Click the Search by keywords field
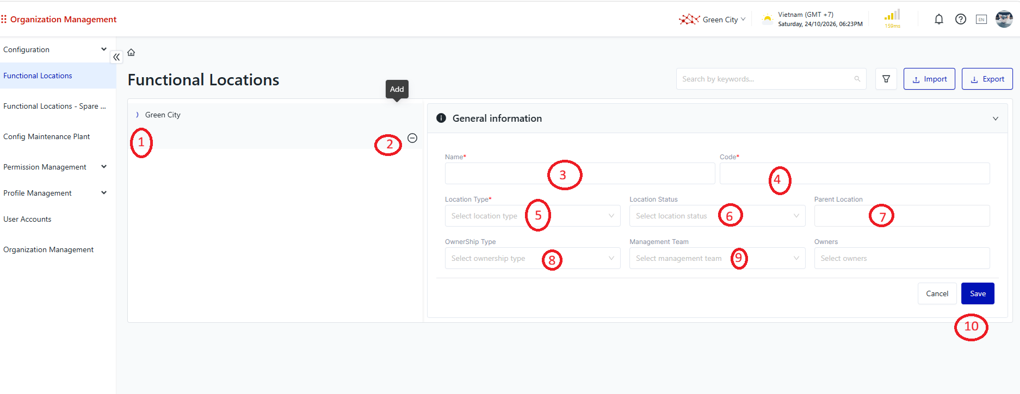 coord(771,79)
